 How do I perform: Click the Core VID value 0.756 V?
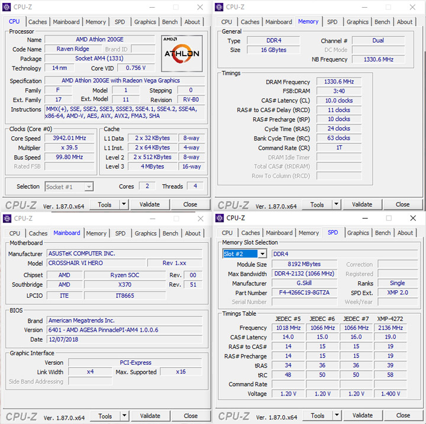[x=136, y=68]
